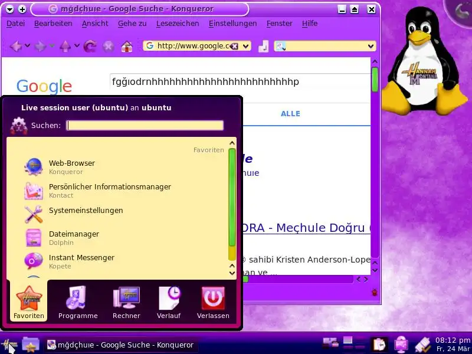This screenshot has height=354, width=472.
Task: Clear the location bar text
Action: tap(234, 46)
